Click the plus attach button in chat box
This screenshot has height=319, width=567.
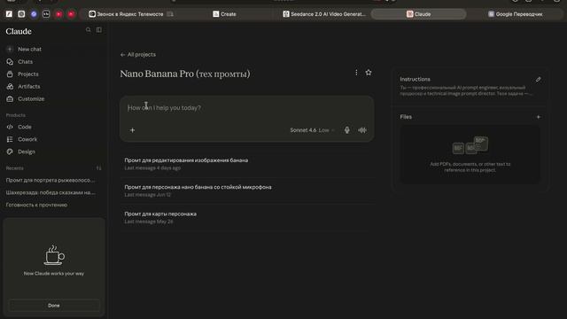coord(132,130)
